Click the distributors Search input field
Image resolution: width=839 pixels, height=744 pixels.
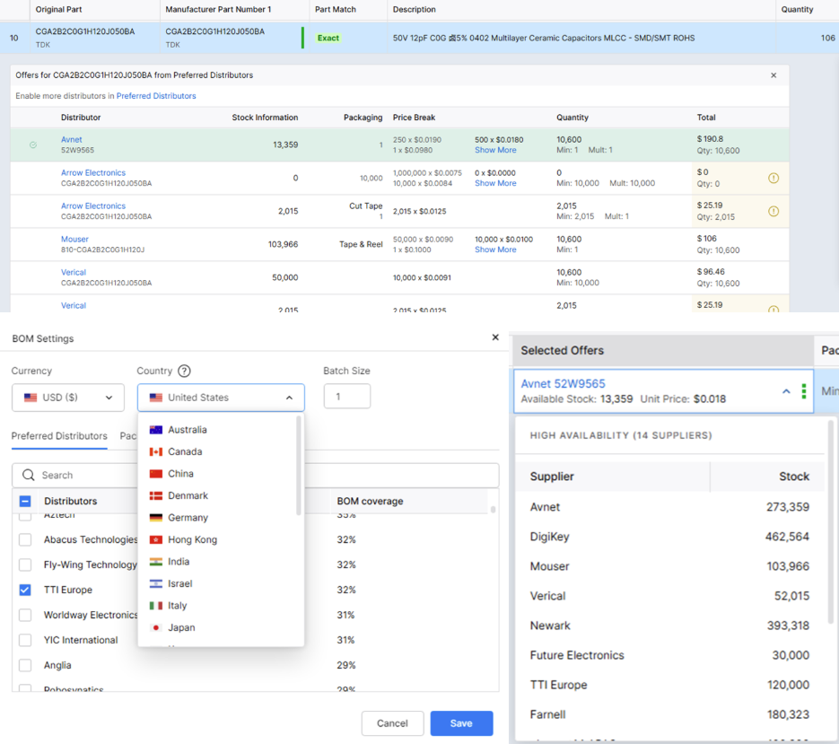click(256, 476)
